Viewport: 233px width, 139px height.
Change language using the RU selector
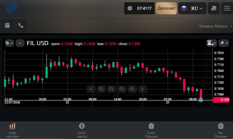(192, 8)
